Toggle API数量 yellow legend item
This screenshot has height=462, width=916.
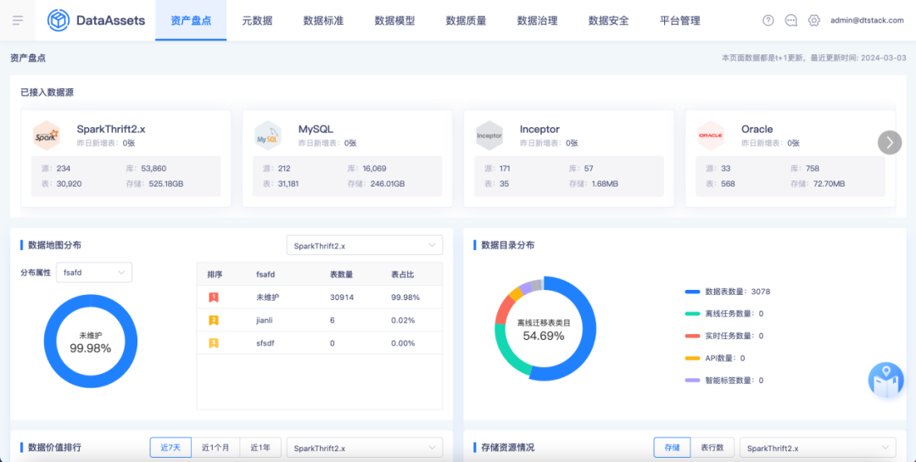point(715,358)
